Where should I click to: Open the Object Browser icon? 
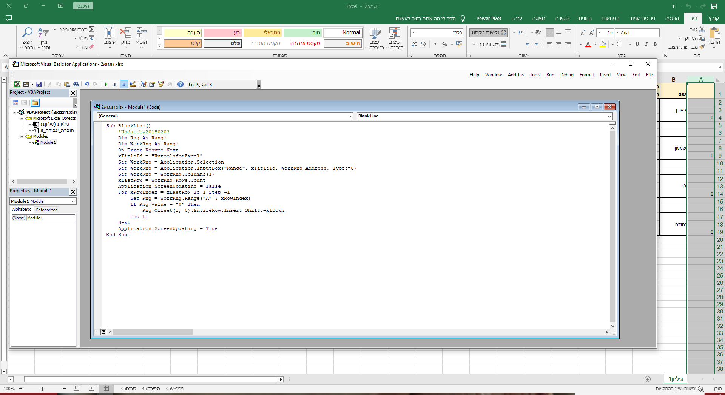[161, 85]
